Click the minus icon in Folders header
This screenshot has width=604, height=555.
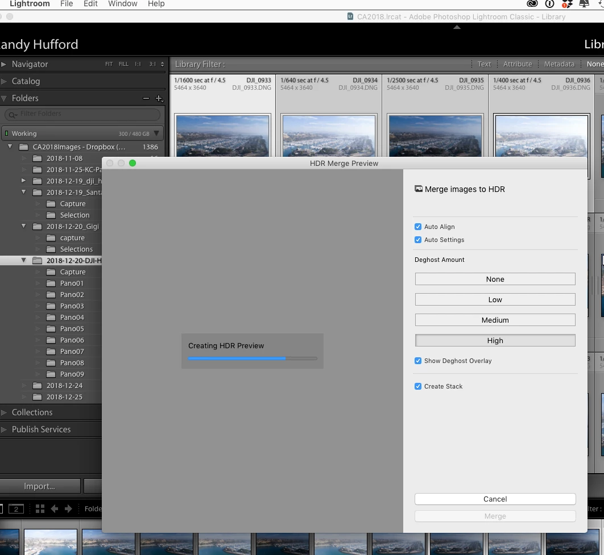(146, 98)
